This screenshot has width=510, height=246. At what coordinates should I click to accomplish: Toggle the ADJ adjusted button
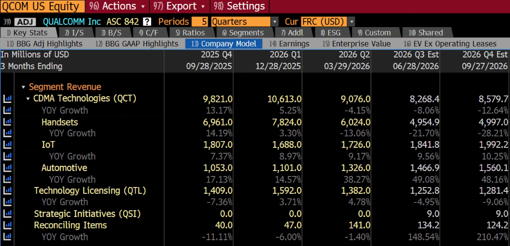click(x=26, y=22)
